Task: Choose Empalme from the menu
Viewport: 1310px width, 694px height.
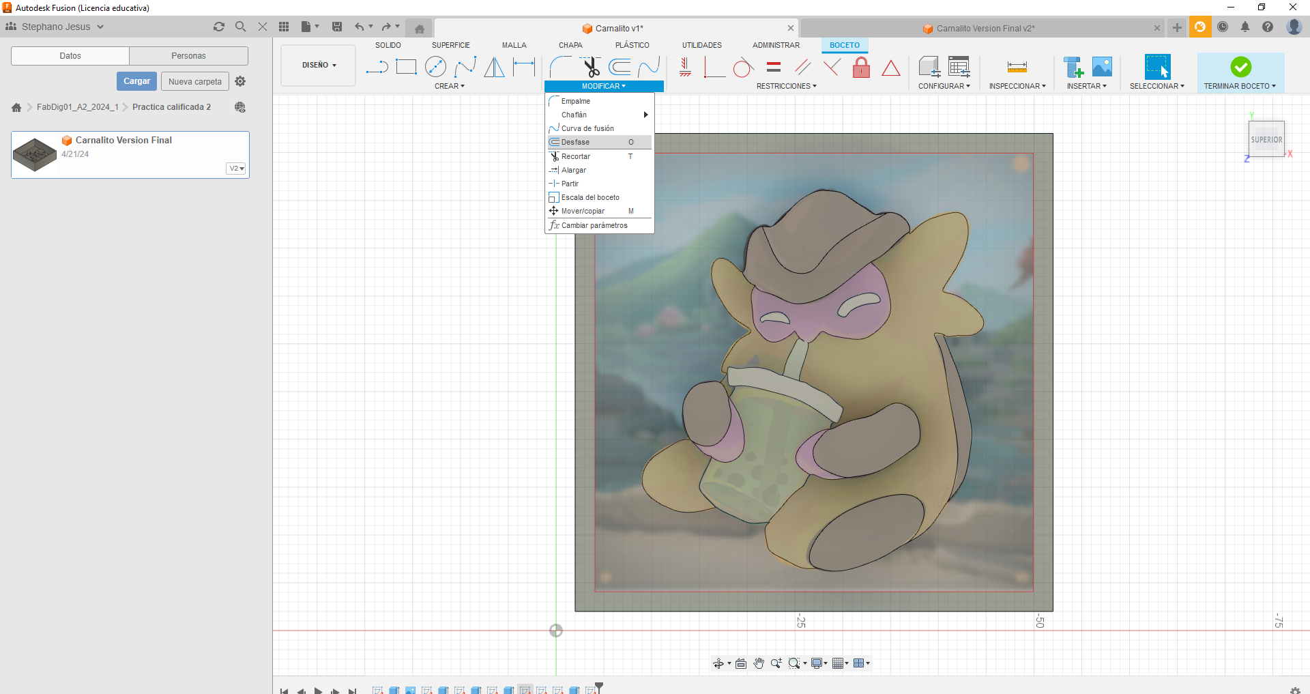Action: 599,101
